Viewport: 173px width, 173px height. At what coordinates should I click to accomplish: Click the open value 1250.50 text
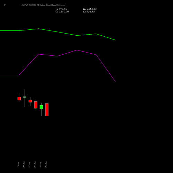point(62,12)
